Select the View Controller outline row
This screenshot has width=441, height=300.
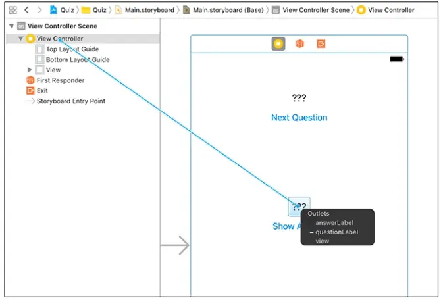(x=83, y=39)
